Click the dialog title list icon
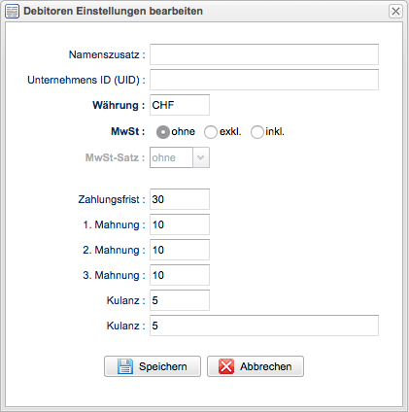The image size is (409, 412). pyautogui.click(x=13, y=12)
